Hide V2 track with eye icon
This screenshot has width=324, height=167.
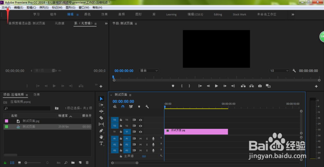pyautogui.click(x=141, y=126)
